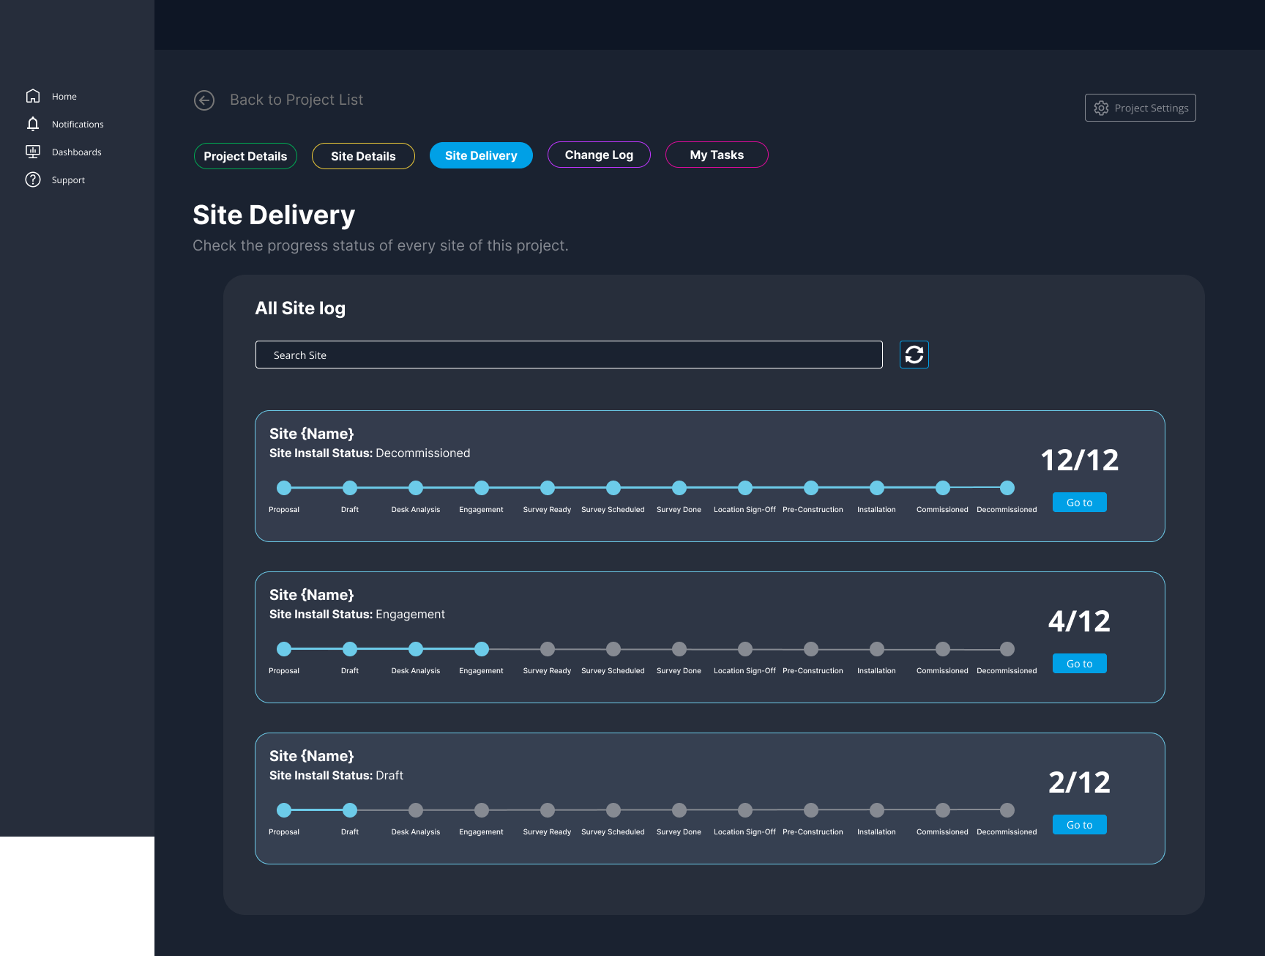Click Back to Project List link

[296, 100]
